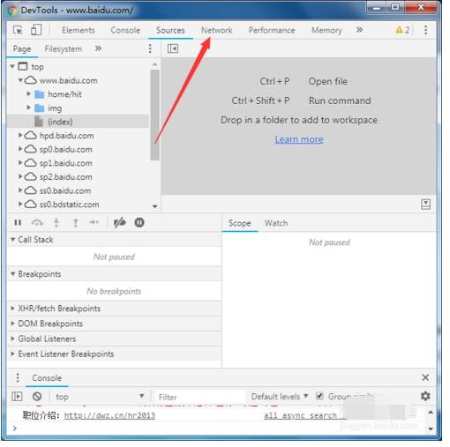The height and width of the screenshot is (447, 450).
Task: Step into next function call
Action: click(x=56, y=223)
